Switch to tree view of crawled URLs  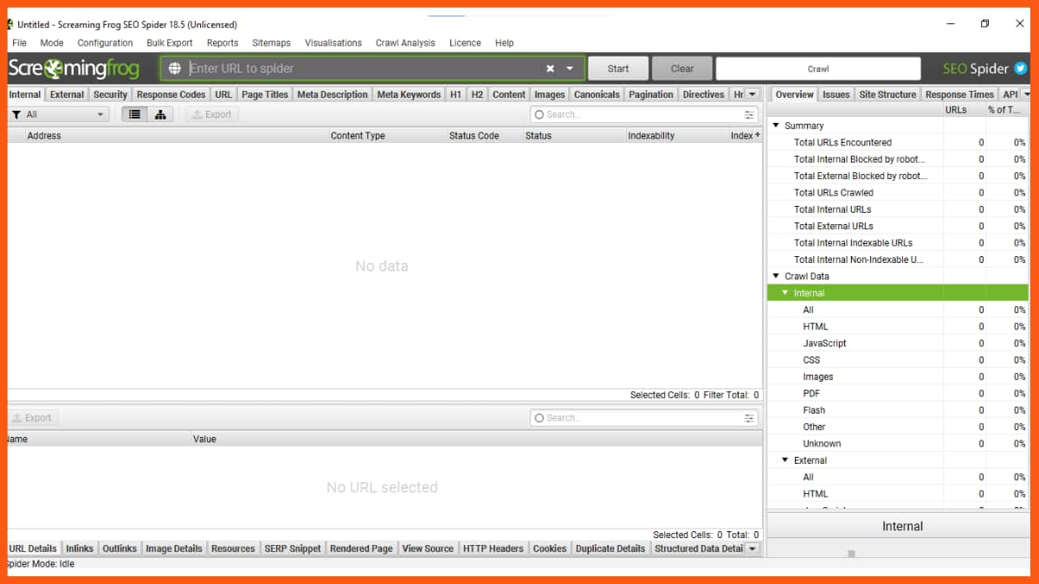161,113
